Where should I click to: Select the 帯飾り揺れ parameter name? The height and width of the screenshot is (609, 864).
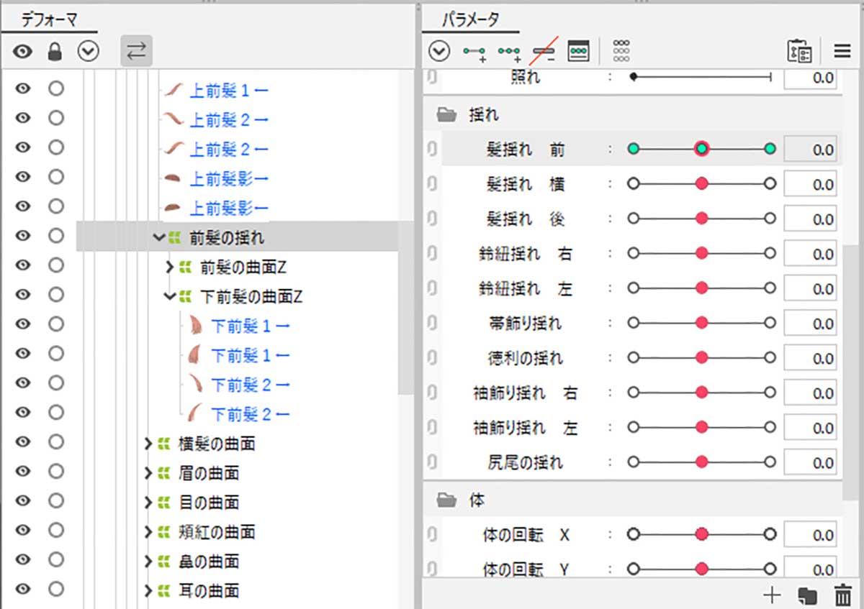coord(526,324)
